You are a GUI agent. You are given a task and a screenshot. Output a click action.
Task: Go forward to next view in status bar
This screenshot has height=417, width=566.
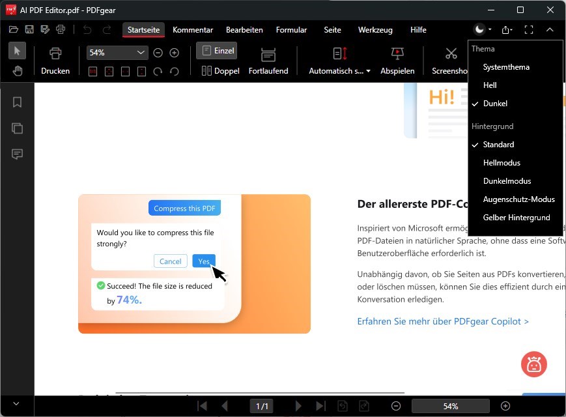coord(364,406)
